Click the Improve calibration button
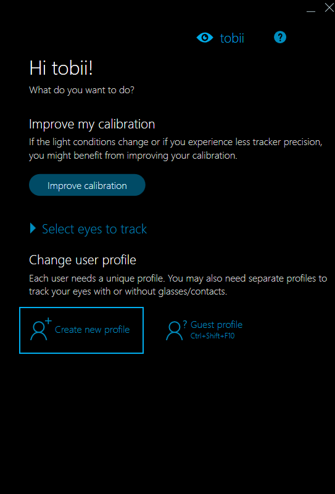This screenshot has width=335, height=494. [87, 185]
